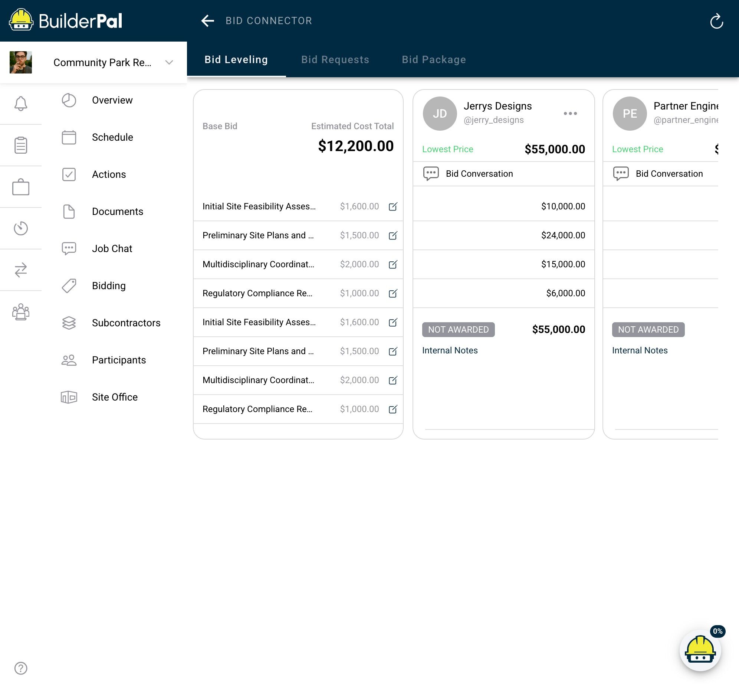
Task: Switch to the Bid Requests tab
Action: click(x=335, y=59)
